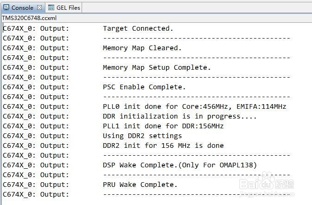Viewport: 312px width, 205px height.
Task: Close the Console tab
Action: 39,7
